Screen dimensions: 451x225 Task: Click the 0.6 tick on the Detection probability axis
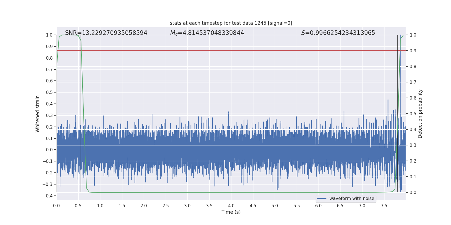(413, 98)
